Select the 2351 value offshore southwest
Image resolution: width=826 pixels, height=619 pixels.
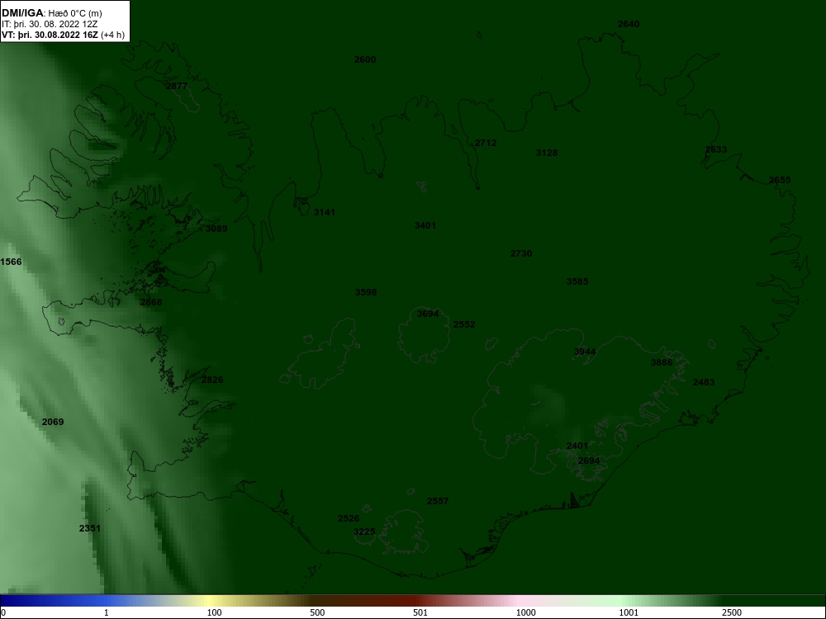click(90, 528)
